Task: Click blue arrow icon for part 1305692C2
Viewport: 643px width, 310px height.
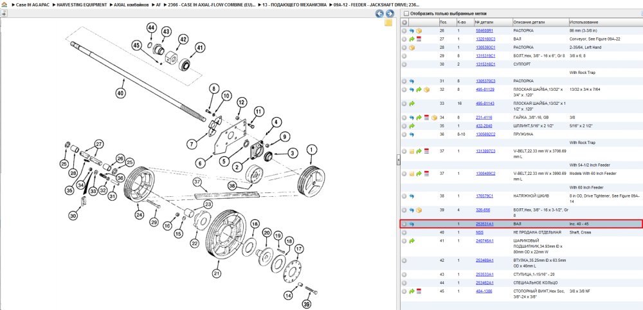Action: (x=412, y=134)
